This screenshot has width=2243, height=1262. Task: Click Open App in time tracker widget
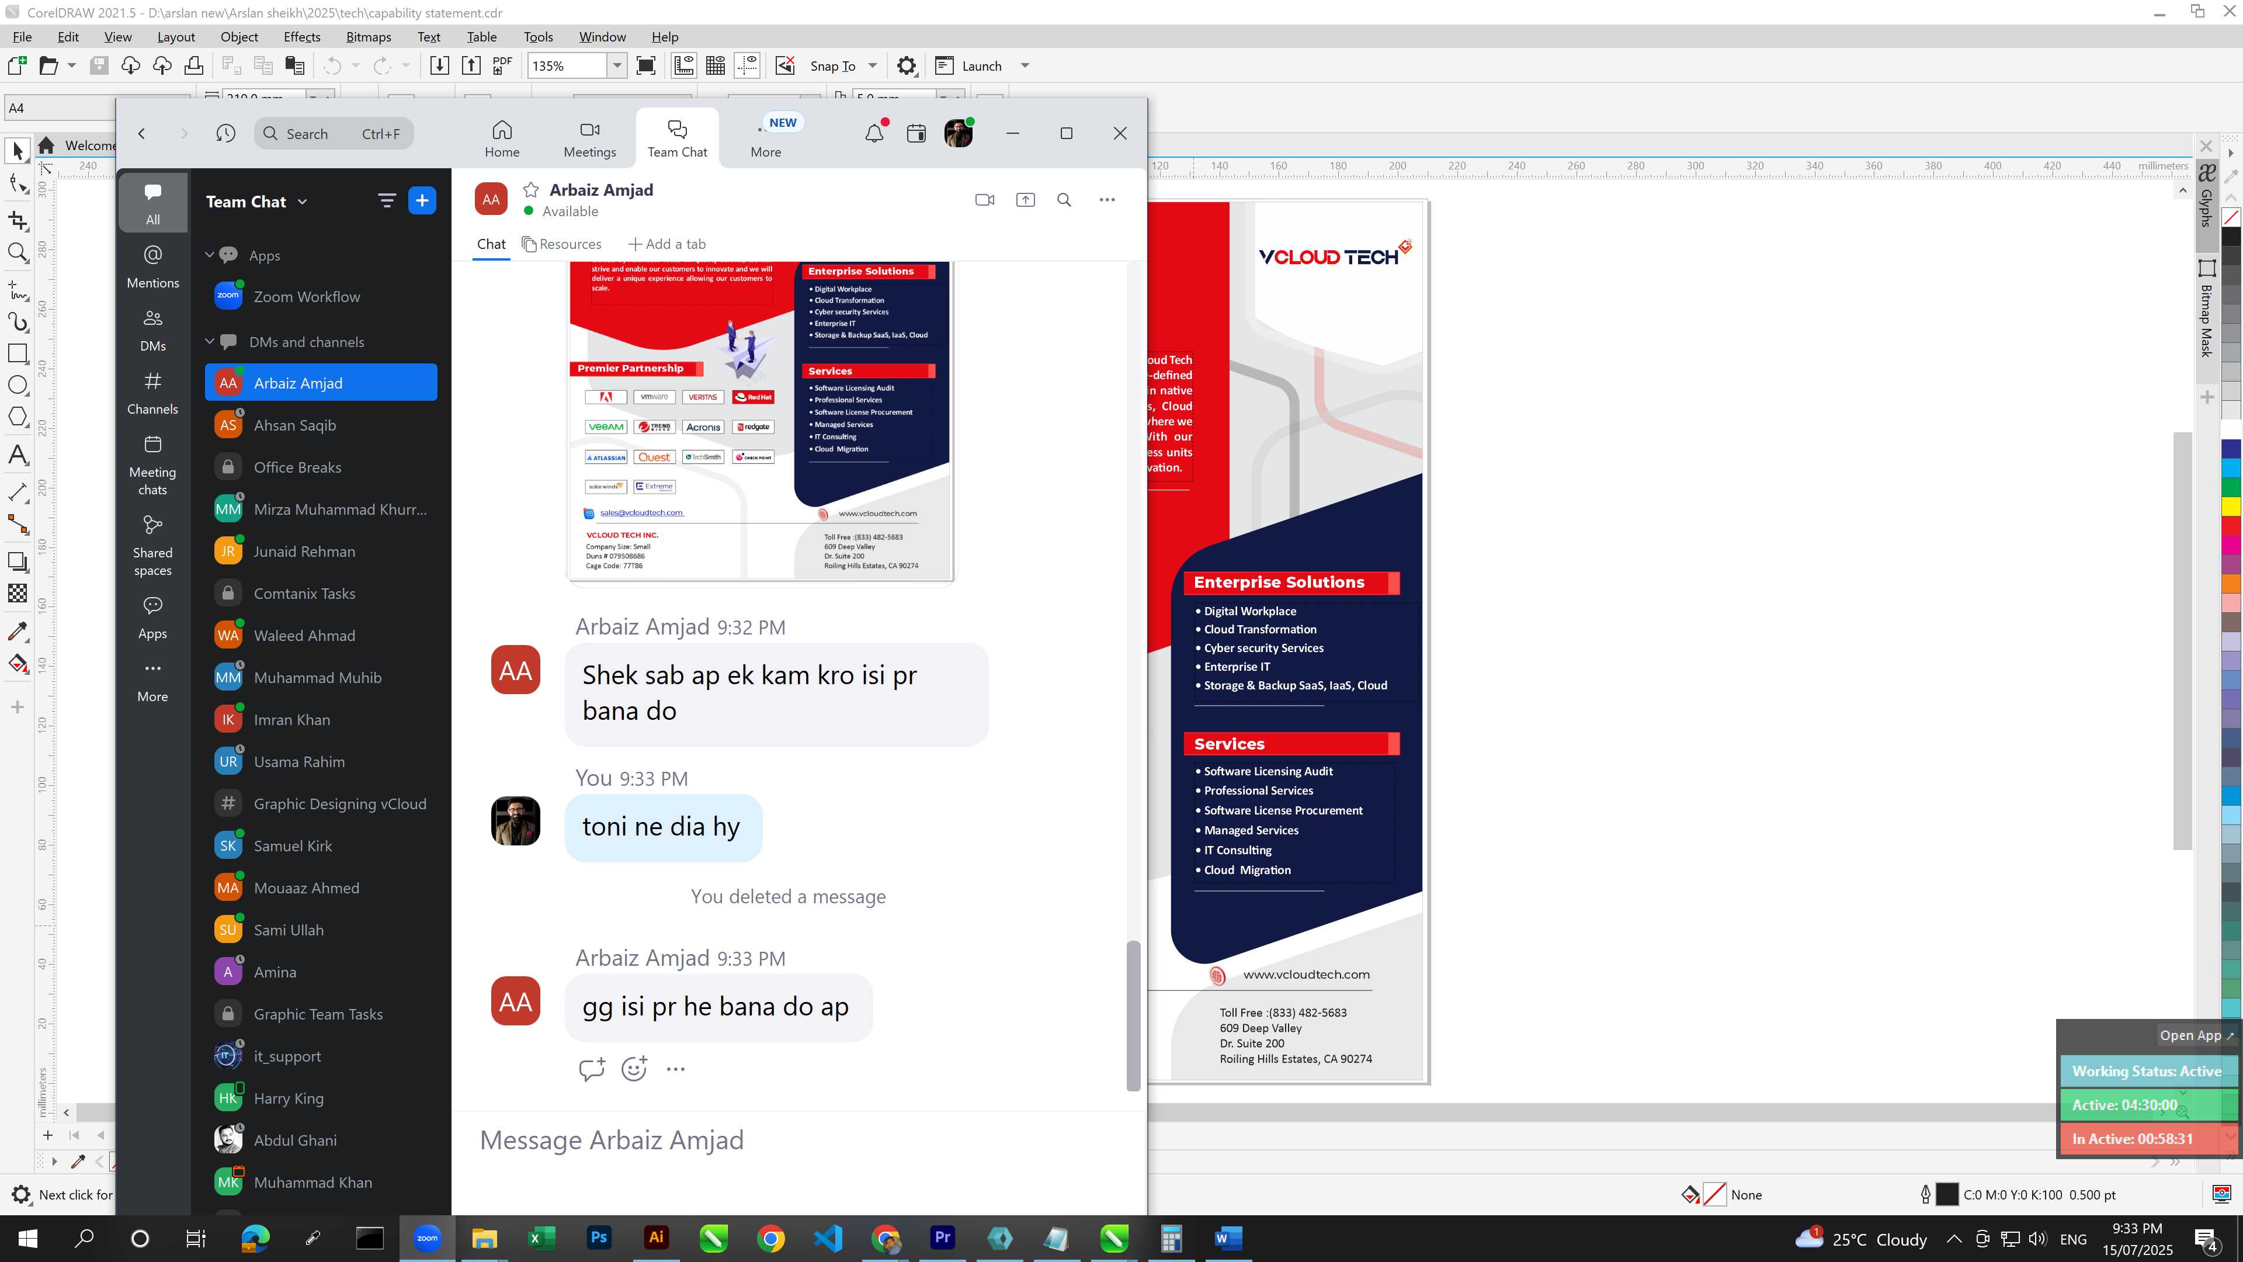pyautogui.click(x=2195, y=1035)
